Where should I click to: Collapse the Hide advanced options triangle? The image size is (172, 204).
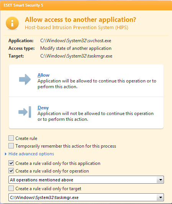click(6, 154)
